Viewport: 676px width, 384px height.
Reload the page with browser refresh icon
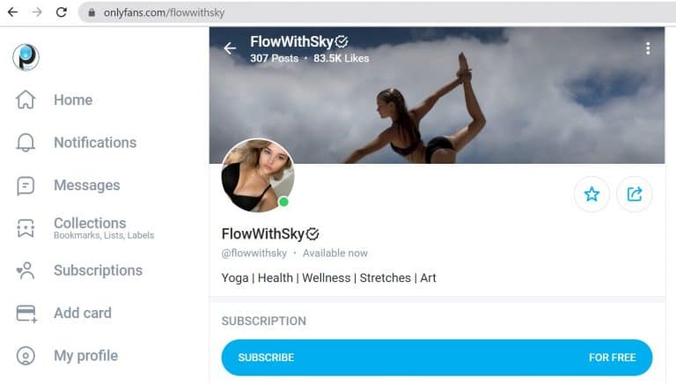(x=62, y=12)
